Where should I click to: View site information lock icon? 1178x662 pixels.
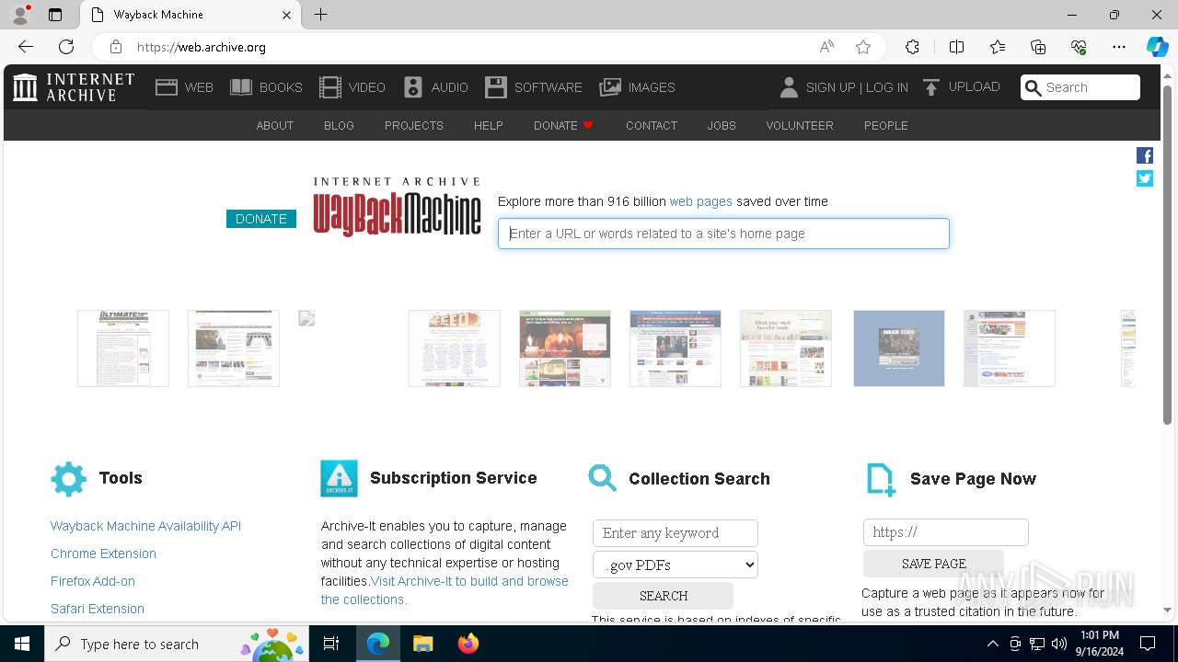tap(116, 47)
